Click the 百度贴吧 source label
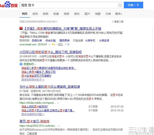 pyautogui.click(x=28, y=64)
